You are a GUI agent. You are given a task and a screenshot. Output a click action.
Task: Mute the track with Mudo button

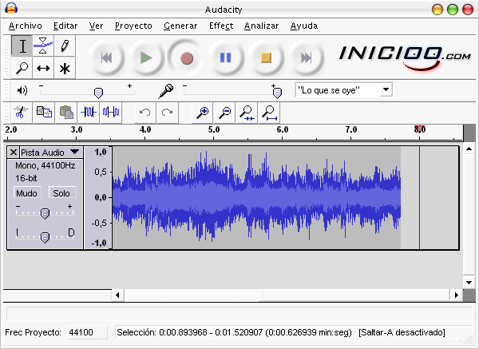27,193
